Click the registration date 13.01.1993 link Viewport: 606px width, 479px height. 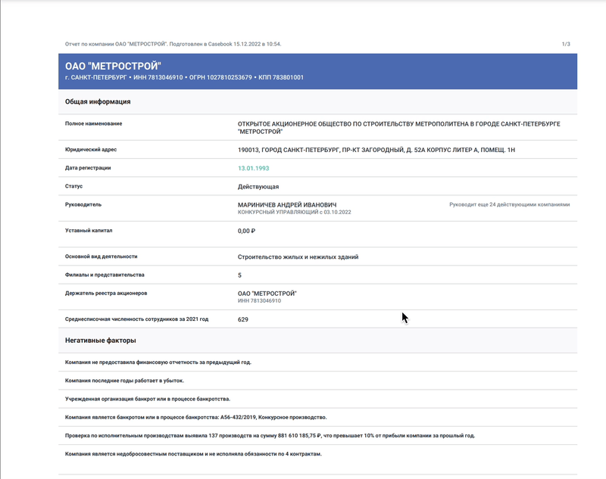point(253,168)
